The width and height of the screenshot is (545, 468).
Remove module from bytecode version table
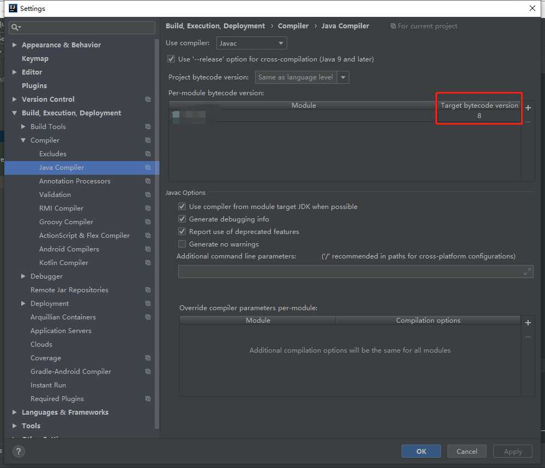[528, 122]
